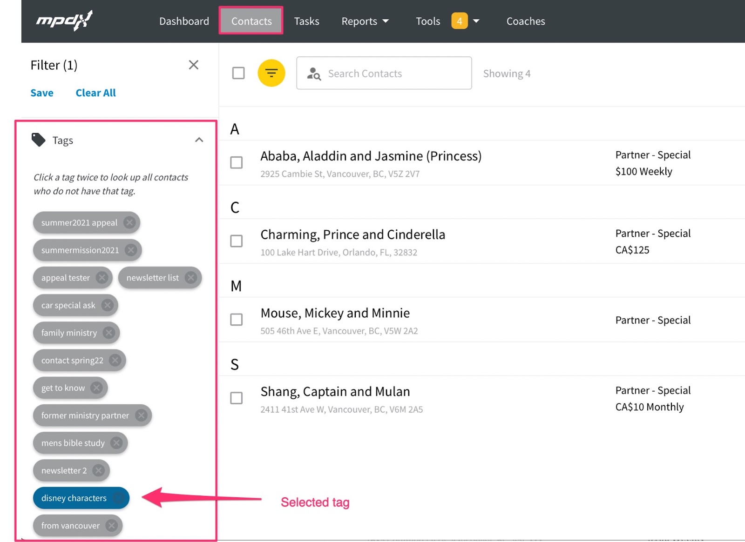
Task: Open the Contacts tab
Action: [251, 20]
